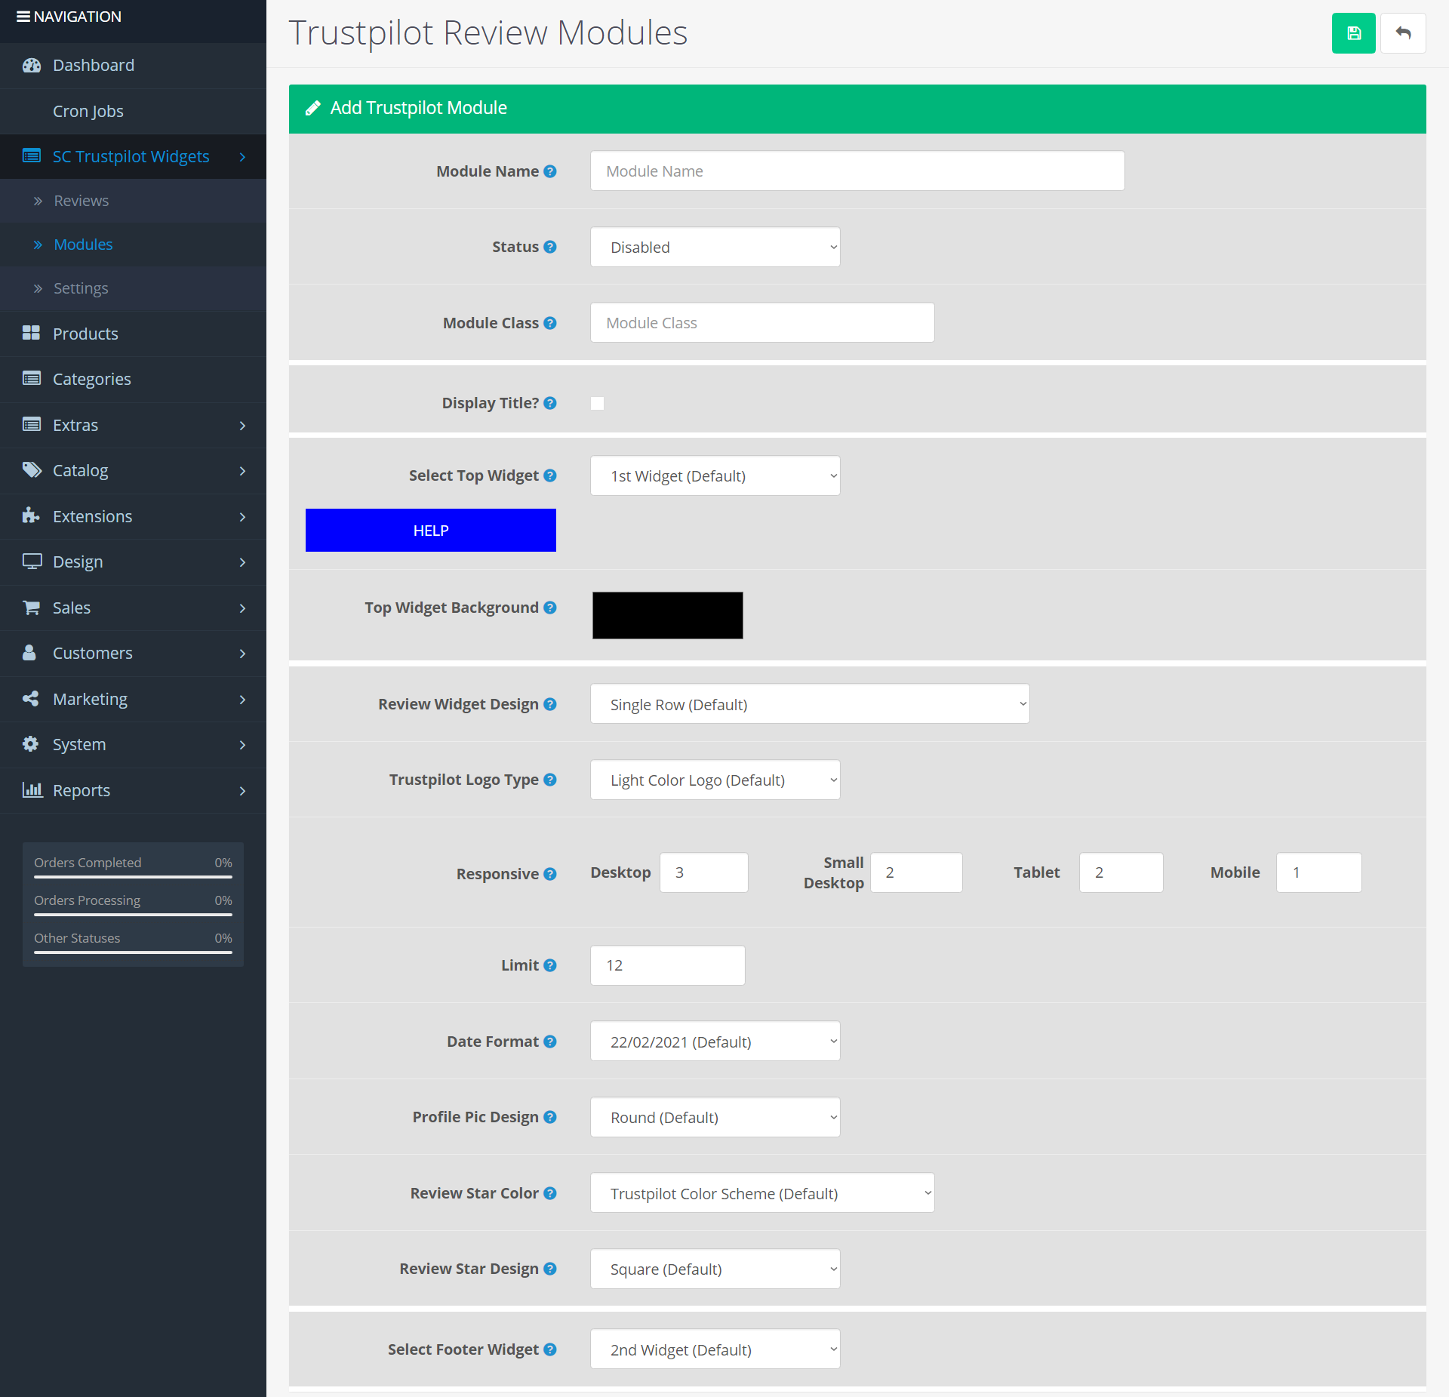
Task: Click the Select Footer Widget help icon
Action: [550, 1349]
